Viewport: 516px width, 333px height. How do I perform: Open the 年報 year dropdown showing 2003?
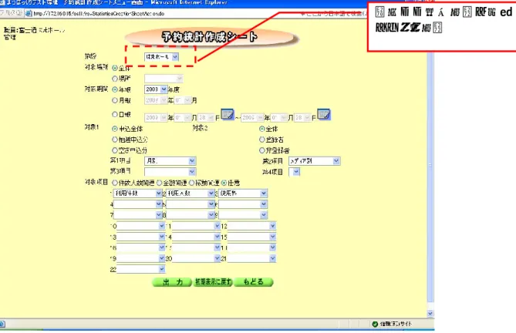pos(156,89)
